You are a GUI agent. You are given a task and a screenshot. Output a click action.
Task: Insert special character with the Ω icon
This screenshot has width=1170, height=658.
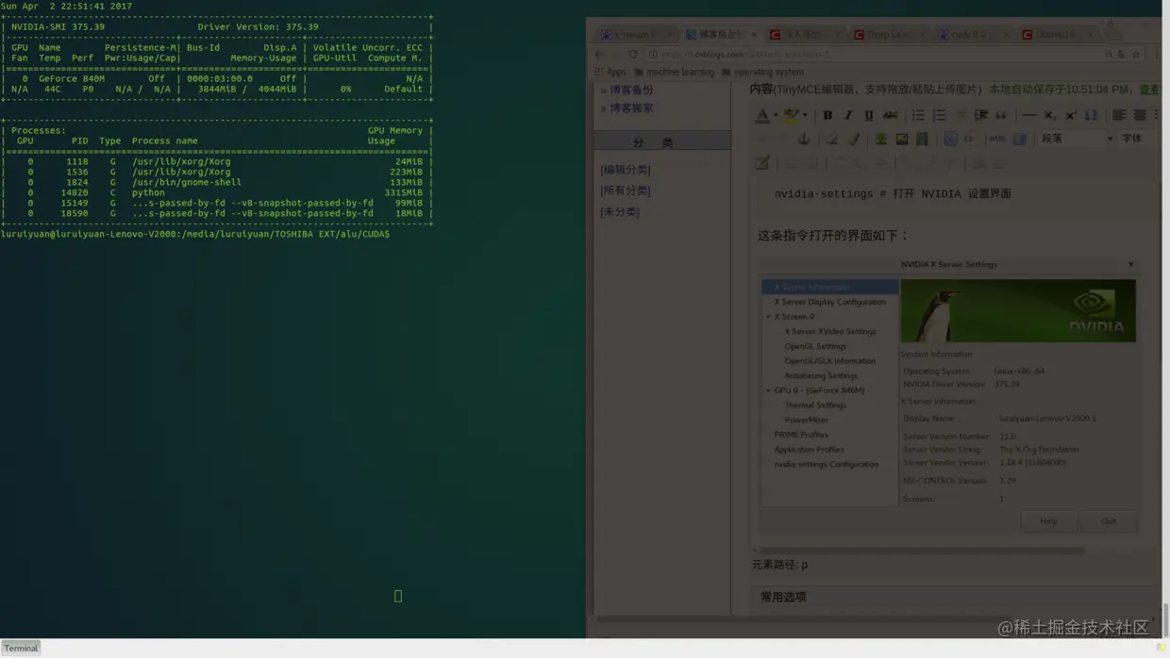point(1091,114)
